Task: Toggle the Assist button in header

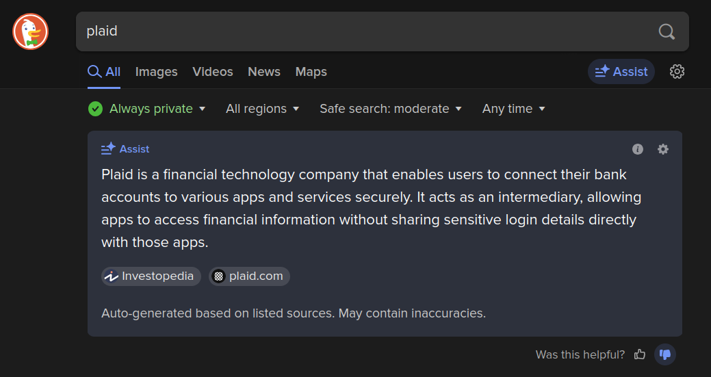Action: pos(621,72)
